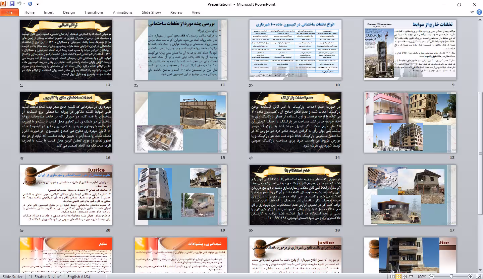Viewport: 483px width, 279px height.
Task: Switch to Reading View
Action: click(405, 277)
